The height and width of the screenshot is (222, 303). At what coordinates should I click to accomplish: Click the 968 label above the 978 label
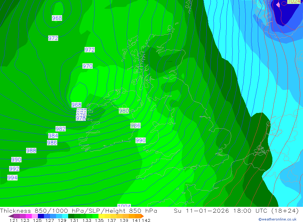[x=76, y=105]
